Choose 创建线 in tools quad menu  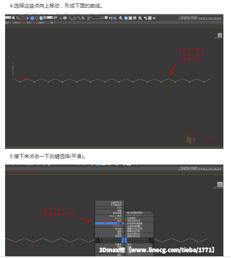pyautogui.click(x=118, y=244)
